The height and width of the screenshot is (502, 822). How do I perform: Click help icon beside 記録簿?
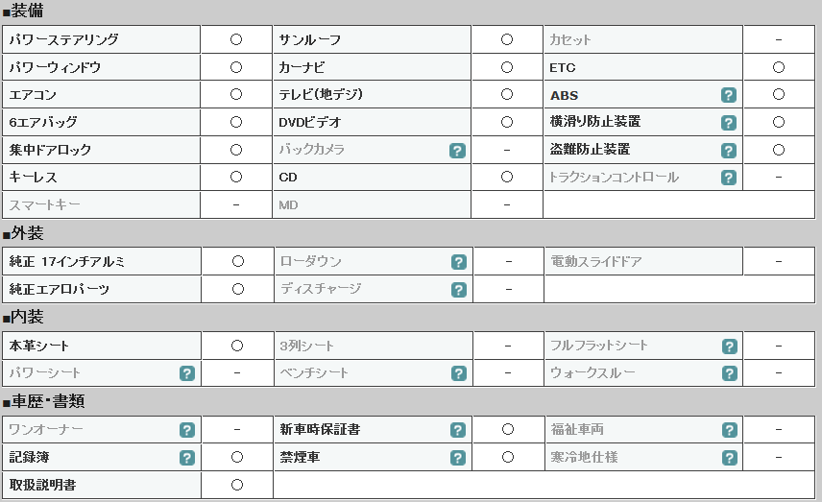point(187,458)
